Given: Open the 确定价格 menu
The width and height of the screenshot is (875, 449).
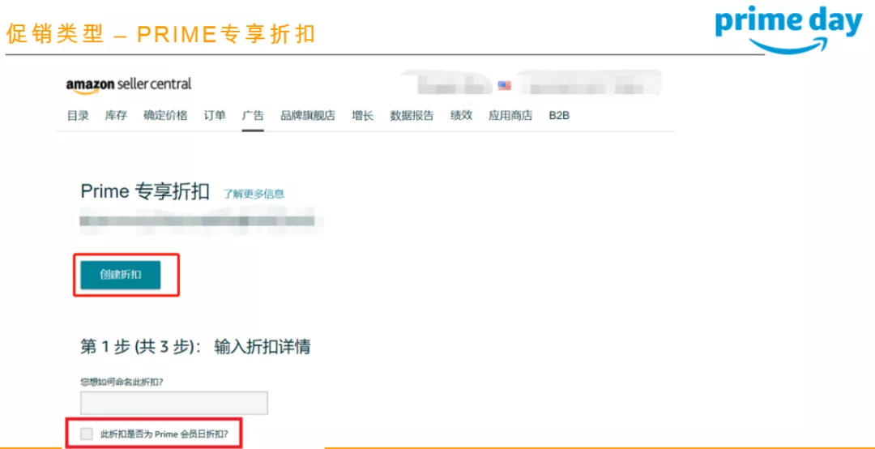Looking at the screenshot, I should [165, 116].
